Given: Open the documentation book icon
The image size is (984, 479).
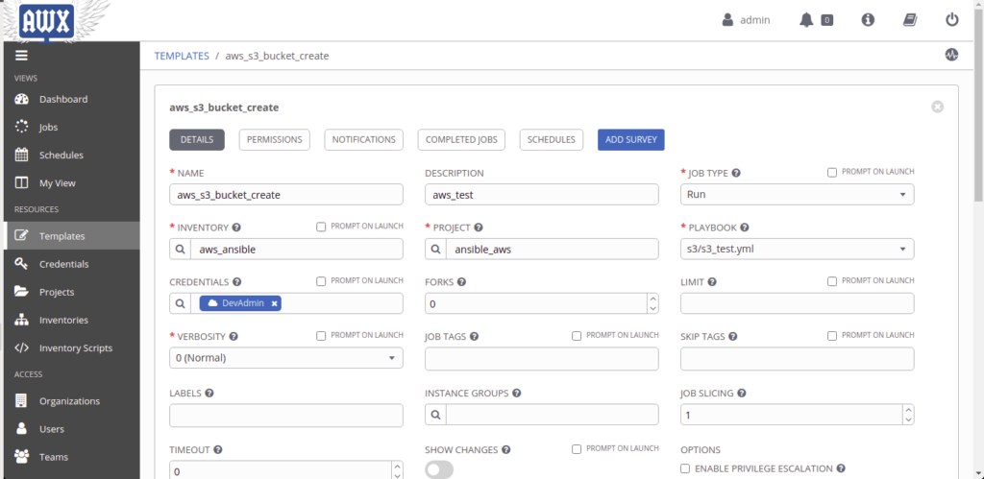Looking at the screenshot, I should click(x=910, y=20).
